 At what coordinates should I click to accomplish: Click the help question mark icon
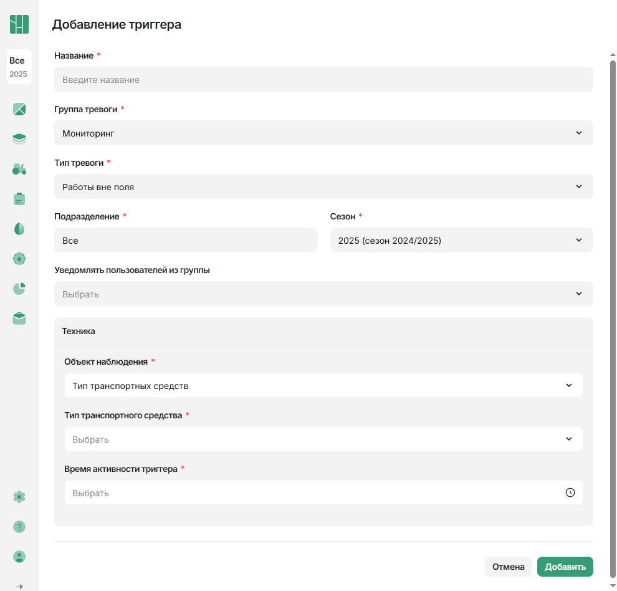pyautogui.click(x=19, y=527)
